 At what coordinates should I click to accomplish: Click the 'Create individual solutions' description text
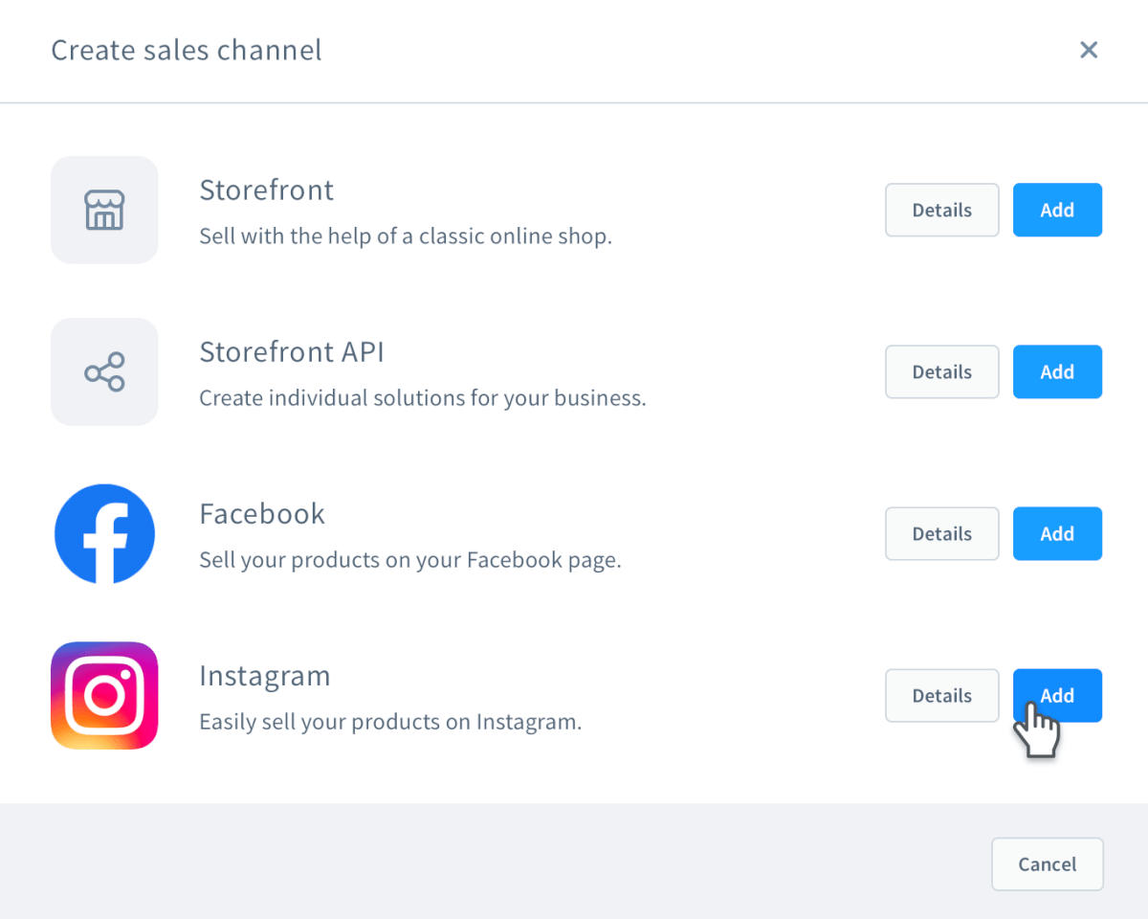point(423,397)
